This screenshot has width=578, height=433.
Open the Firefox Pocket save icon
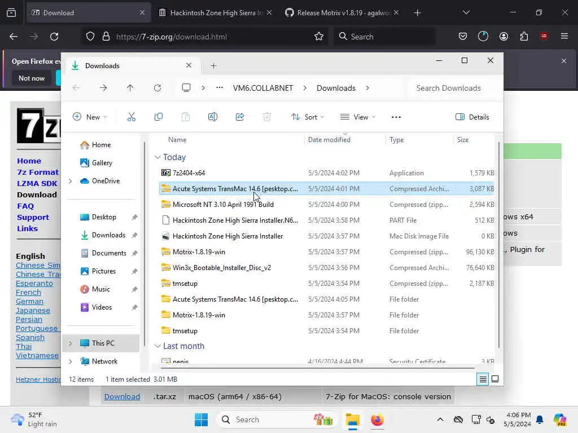click(463, 37)
